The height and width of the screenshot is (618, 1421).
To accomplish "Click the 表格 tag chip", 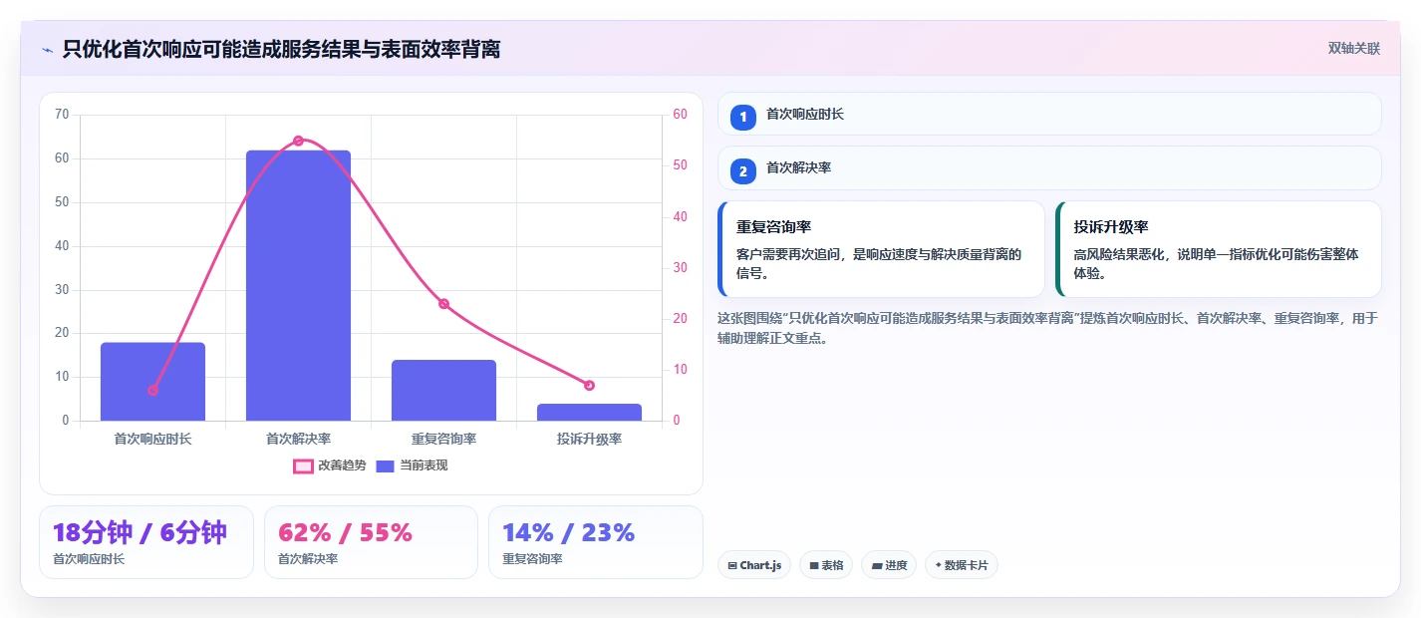I will (x=826, y=565).
